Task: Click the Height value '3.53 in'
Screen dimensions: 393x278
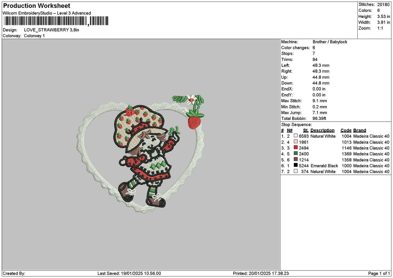Action: pos(383,16)
